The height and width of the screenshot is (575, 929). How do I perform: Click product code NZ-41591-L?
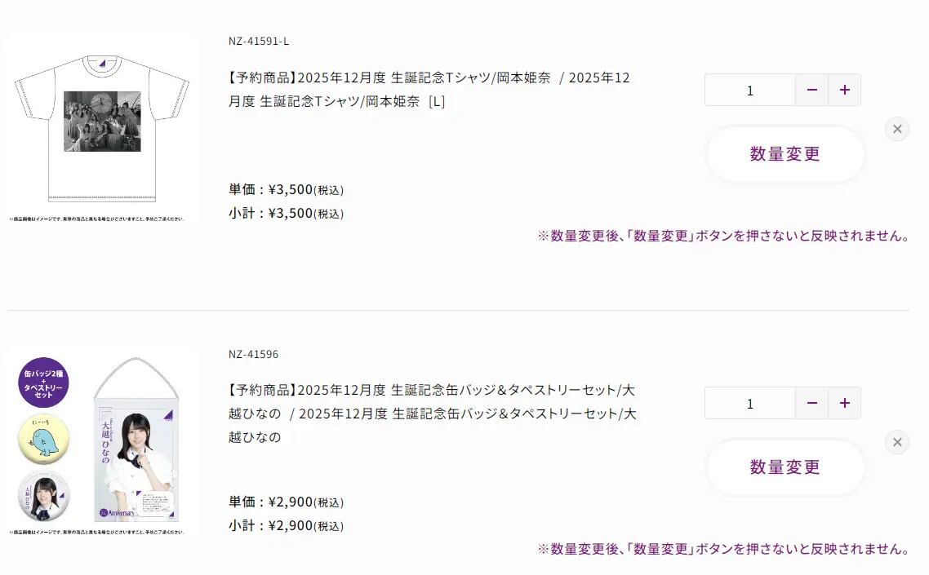[x=259, y=41]
